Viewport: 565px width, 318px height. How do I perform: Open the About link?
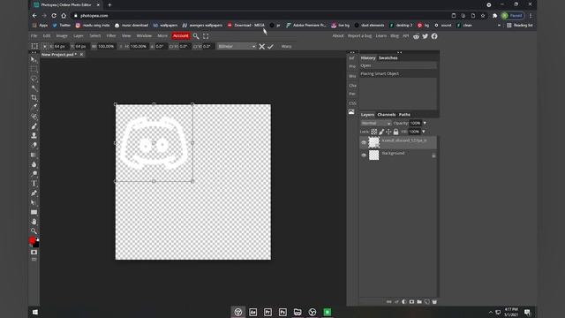click(338, 36)
